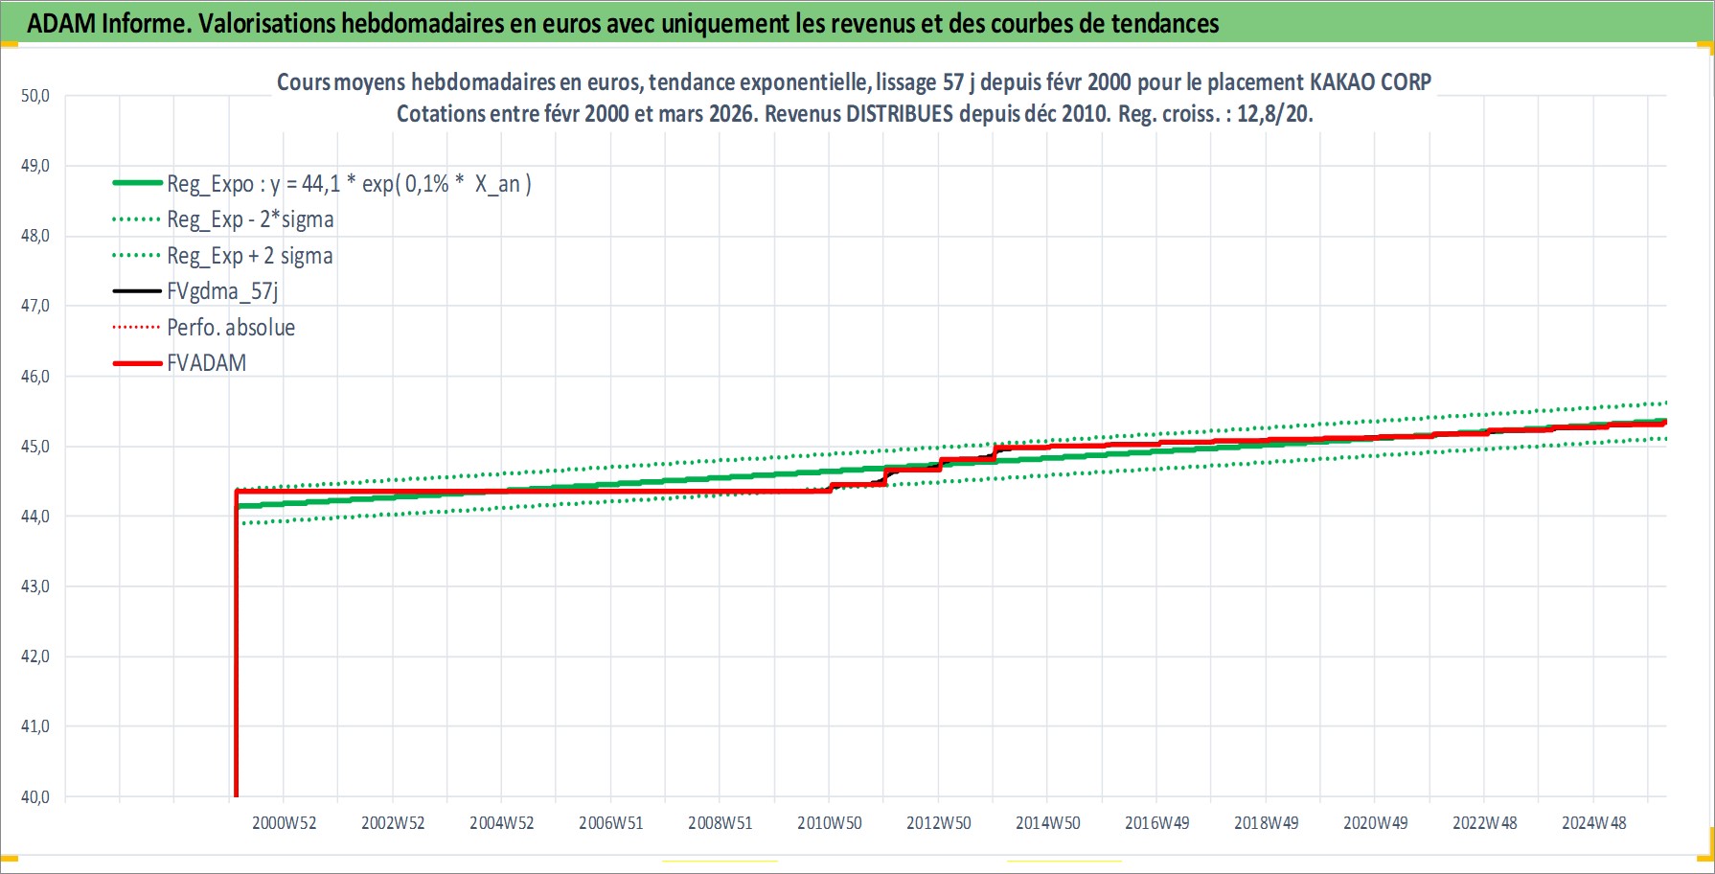Click the 43,0 y-axis label

(35, 586)
